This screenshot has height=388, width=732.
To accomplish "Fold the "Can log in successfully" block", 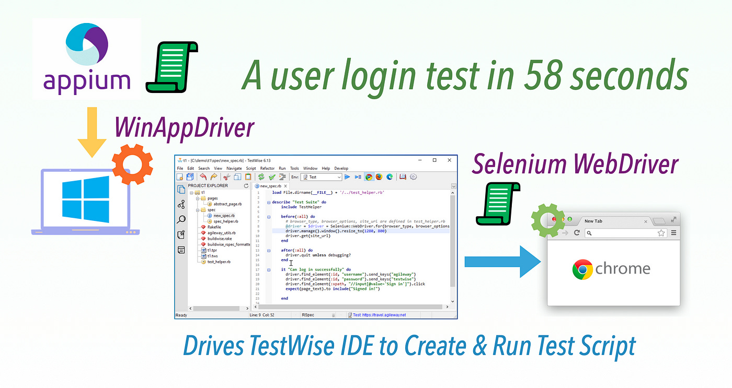I will (268, 269).
